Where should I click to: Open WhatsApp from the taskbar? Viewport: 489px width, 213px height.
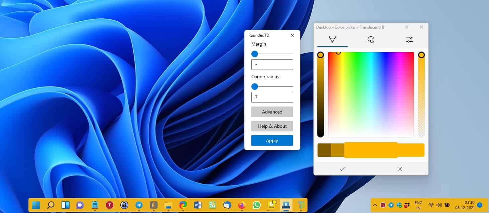point(256,205)
